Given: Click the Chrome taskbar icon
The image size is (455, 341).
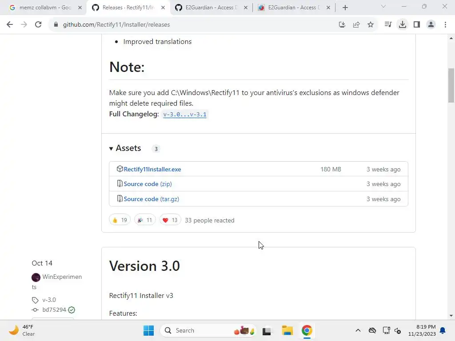Looking at the screenshot, I should [x=307, y=330].
